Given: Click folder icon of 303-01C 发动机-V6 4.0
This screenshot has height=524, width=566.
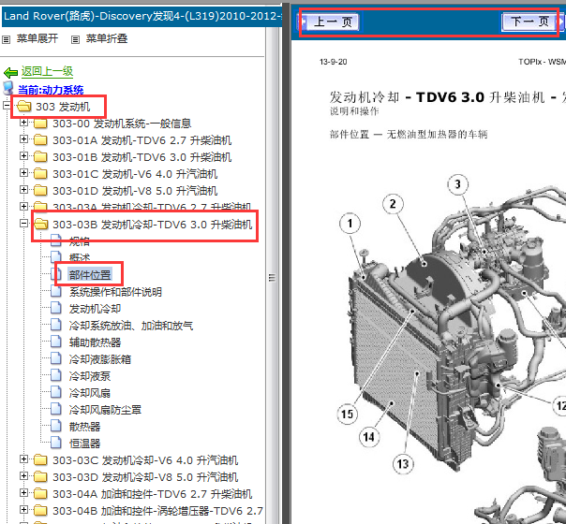Looking at the screenshot, I should pos(40,174).
